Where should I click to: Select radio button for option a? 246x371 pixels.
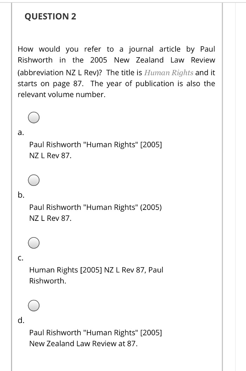(x=33, y=117)
